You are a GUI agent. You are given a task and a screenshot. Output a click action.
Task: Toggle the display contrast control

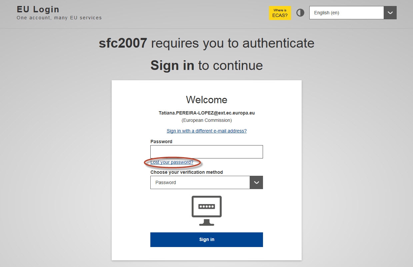300,13
